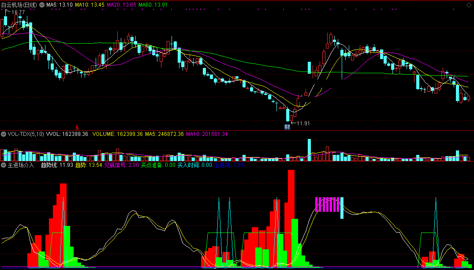
Task: Click the 16.77 high price label
Action: 18,12
